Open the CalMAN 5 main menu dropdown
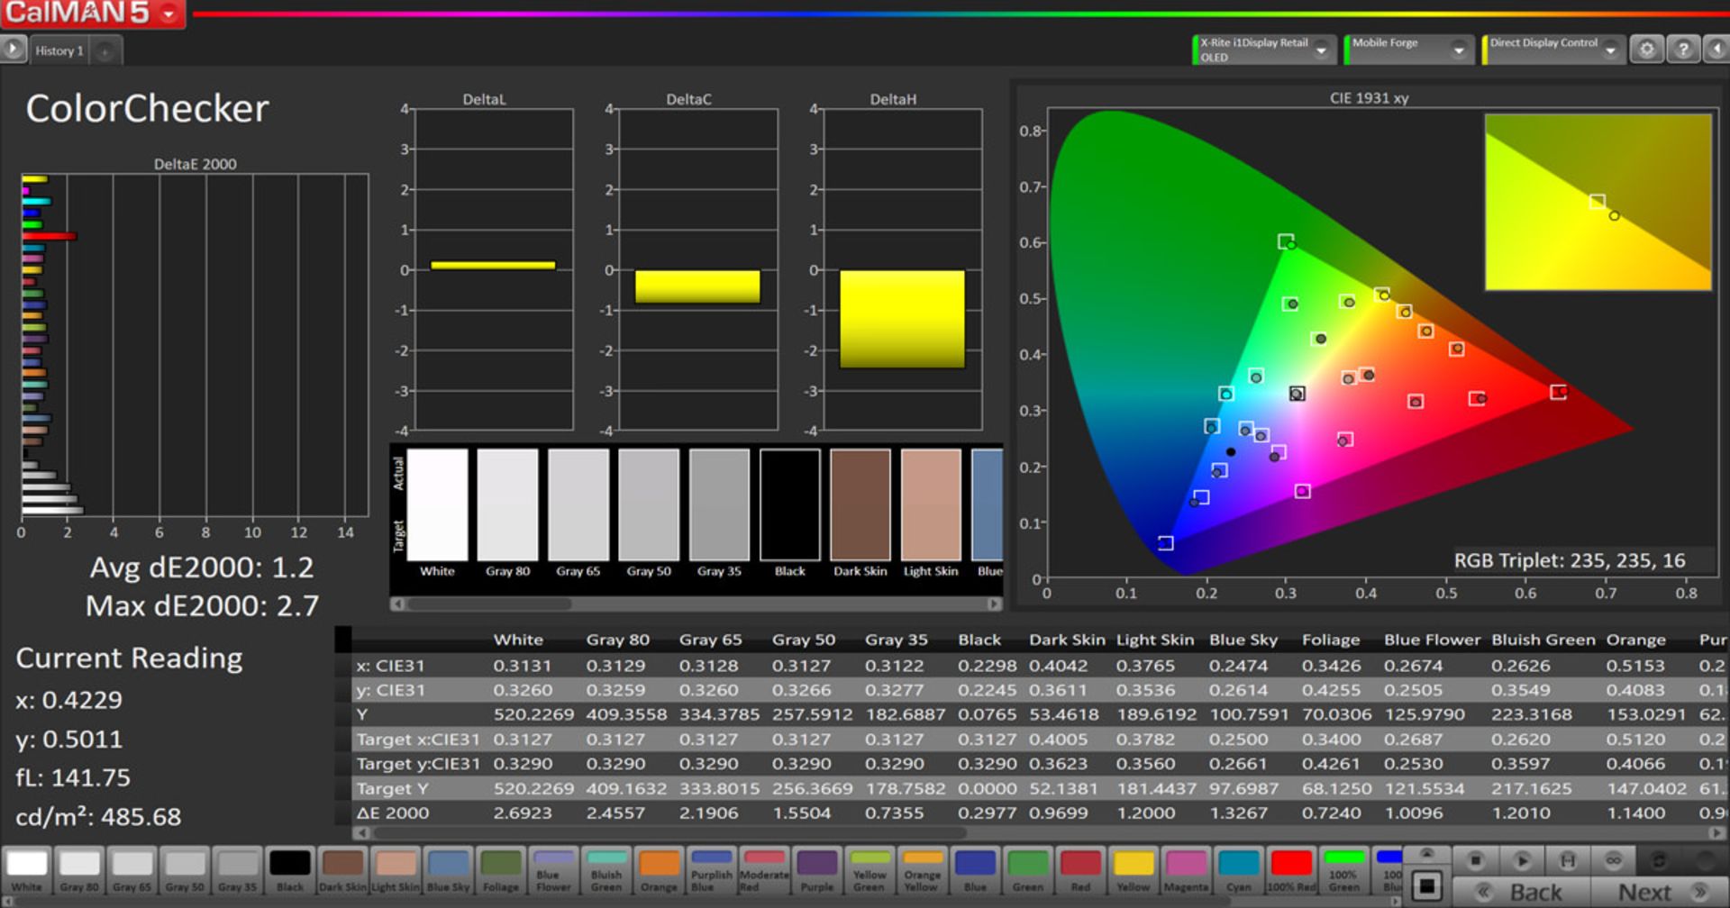 pyautogui.click(x=168, y=14)
